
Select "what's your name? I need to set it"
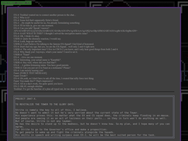[46, 52]
